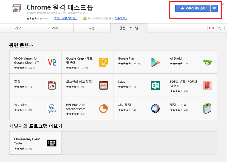227x162 pixels.
Task: Open the PDF로 분할 - PDF 파일 분할 title
Action: coord(183,84)
